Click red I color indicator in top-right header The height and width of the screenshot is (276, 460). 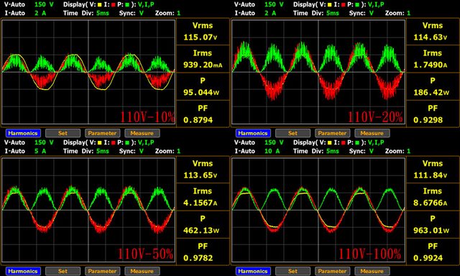344,5
